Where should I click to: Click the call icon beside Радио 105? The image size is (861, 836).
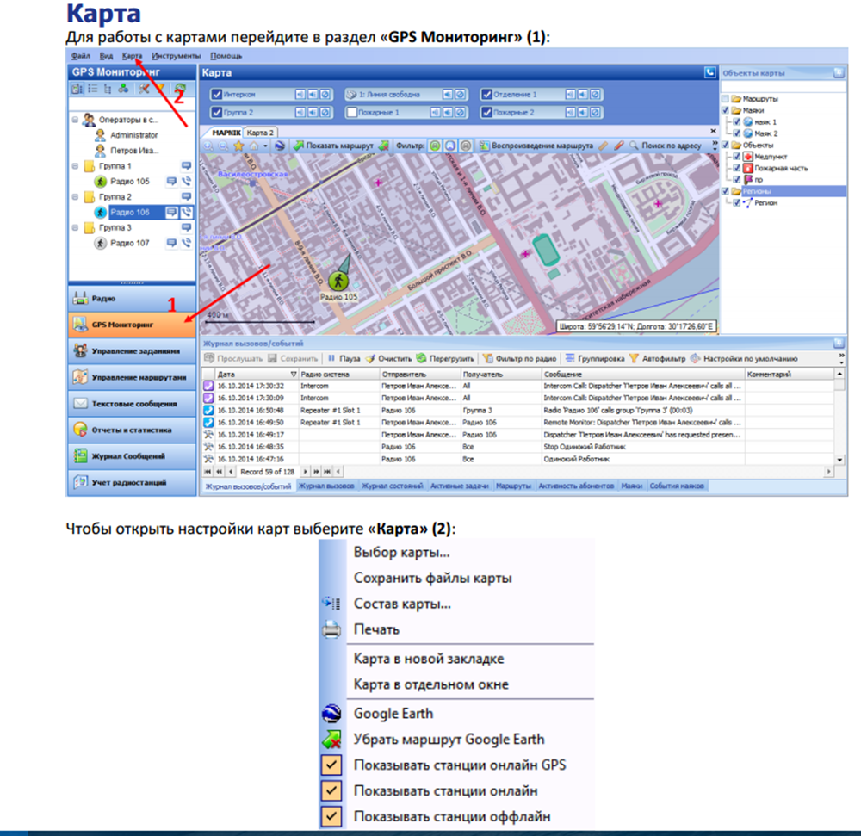tap(186, 182)
